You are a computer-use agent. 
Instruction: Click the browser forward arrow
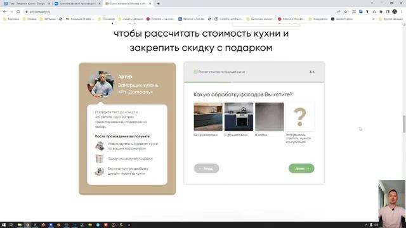pos(11,11)
